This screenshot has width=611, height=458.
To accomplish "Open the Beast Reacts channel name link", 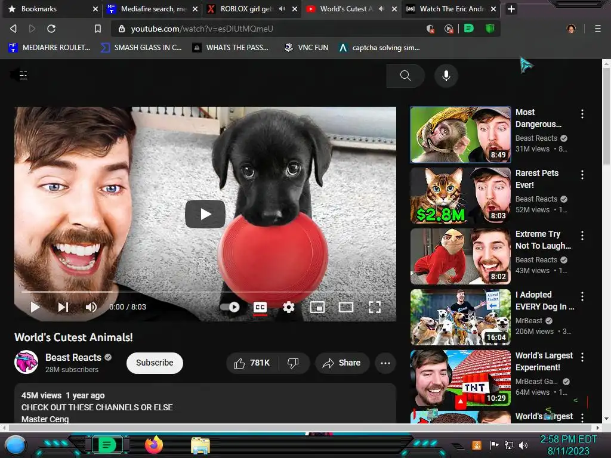I will click(x=73, y=357).
